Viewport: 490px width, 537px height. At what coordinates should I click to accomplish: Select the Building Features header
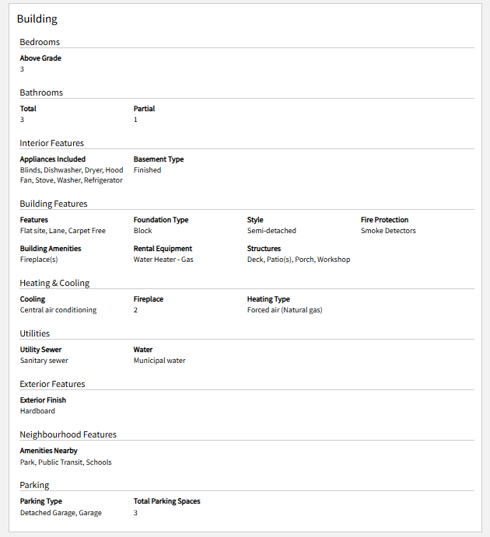point(54,204)
